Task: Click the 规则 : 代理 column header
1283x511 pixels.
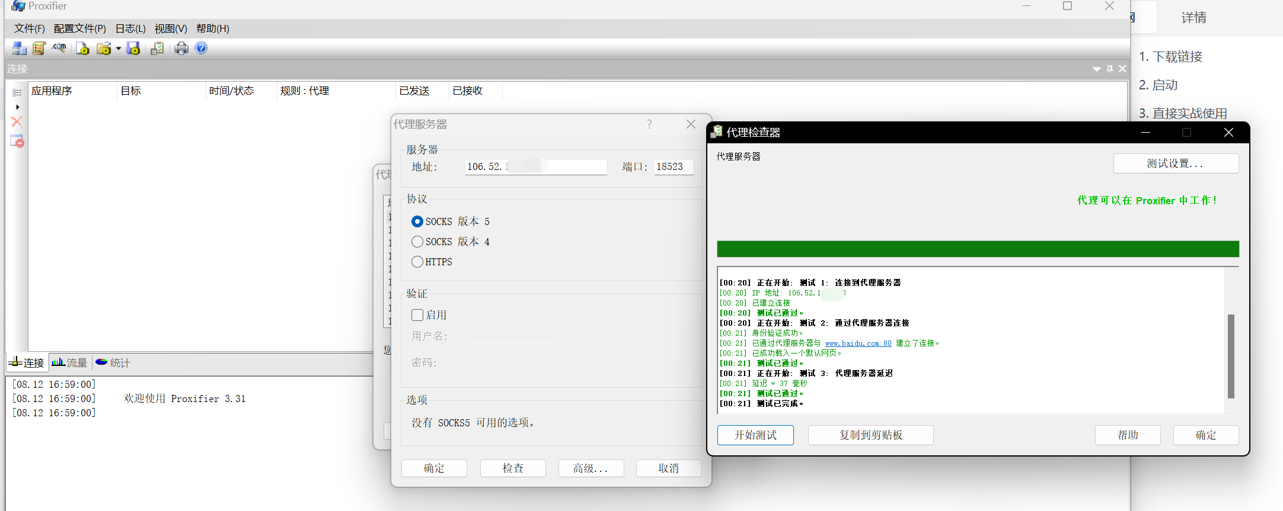Action: tap(336, 91)
